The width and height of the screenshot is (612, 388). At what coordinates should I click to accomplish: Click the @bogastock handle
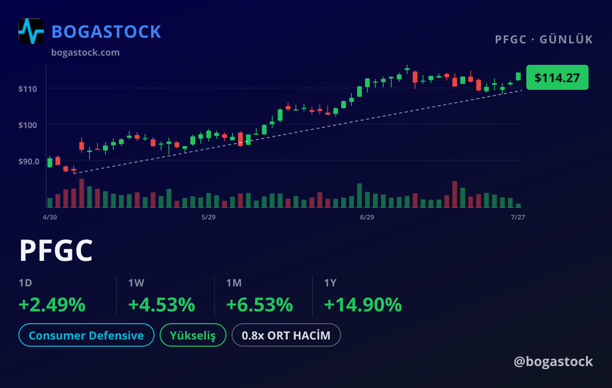[x=553, y=361]
